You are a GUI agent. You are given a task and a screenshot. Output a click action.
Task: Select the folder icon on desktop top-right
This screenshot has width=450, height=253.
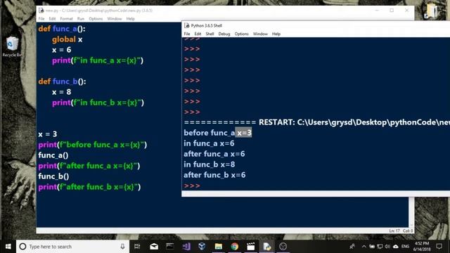tap(432, 11)
